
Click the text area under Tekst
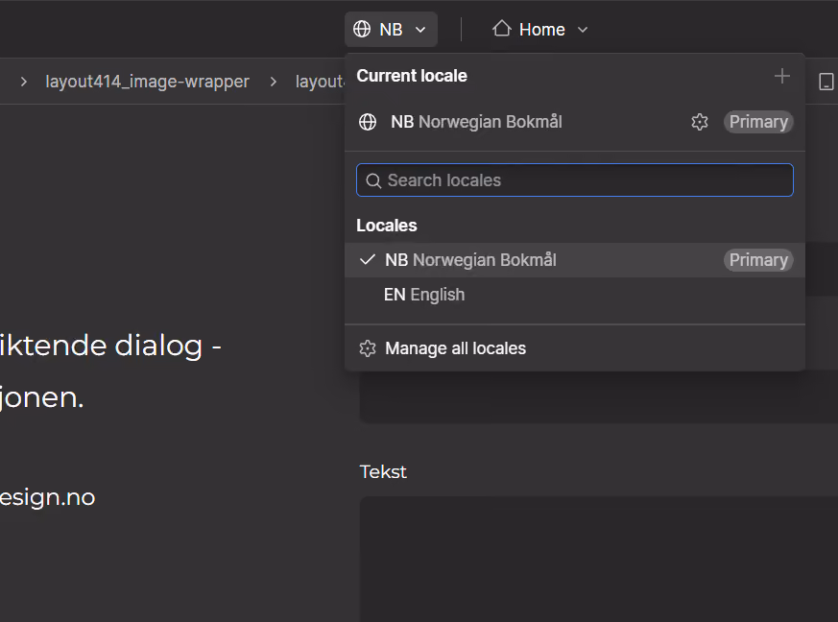click(599, 559)
